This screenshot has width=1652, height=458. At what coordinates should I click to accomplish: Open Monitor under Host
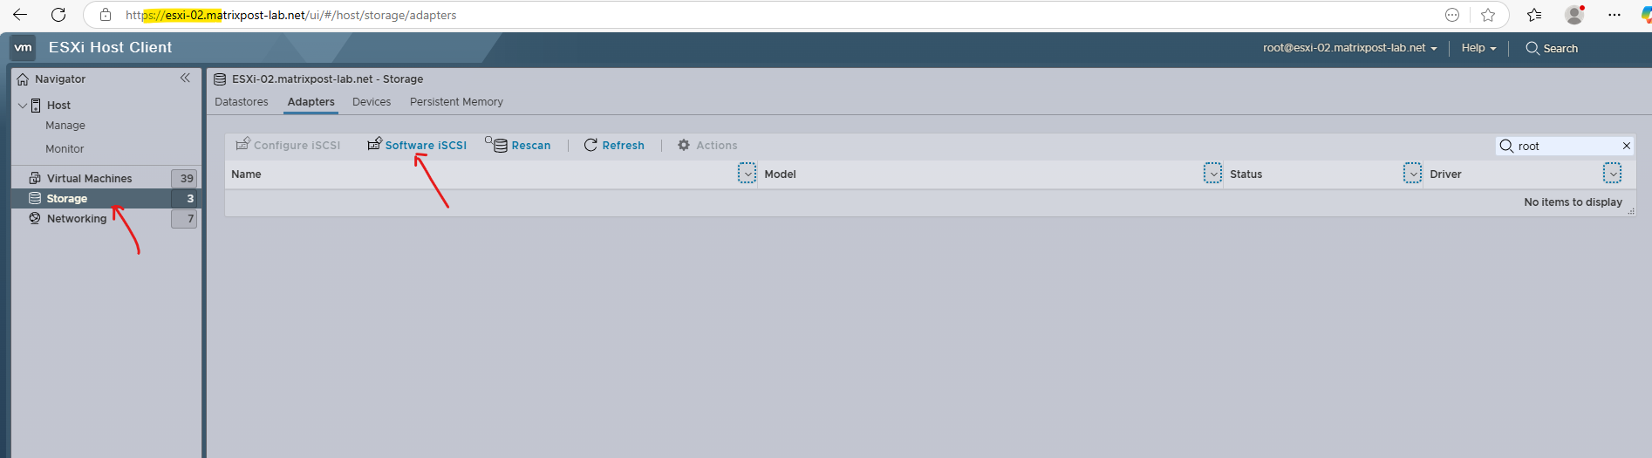coord(65,149)
